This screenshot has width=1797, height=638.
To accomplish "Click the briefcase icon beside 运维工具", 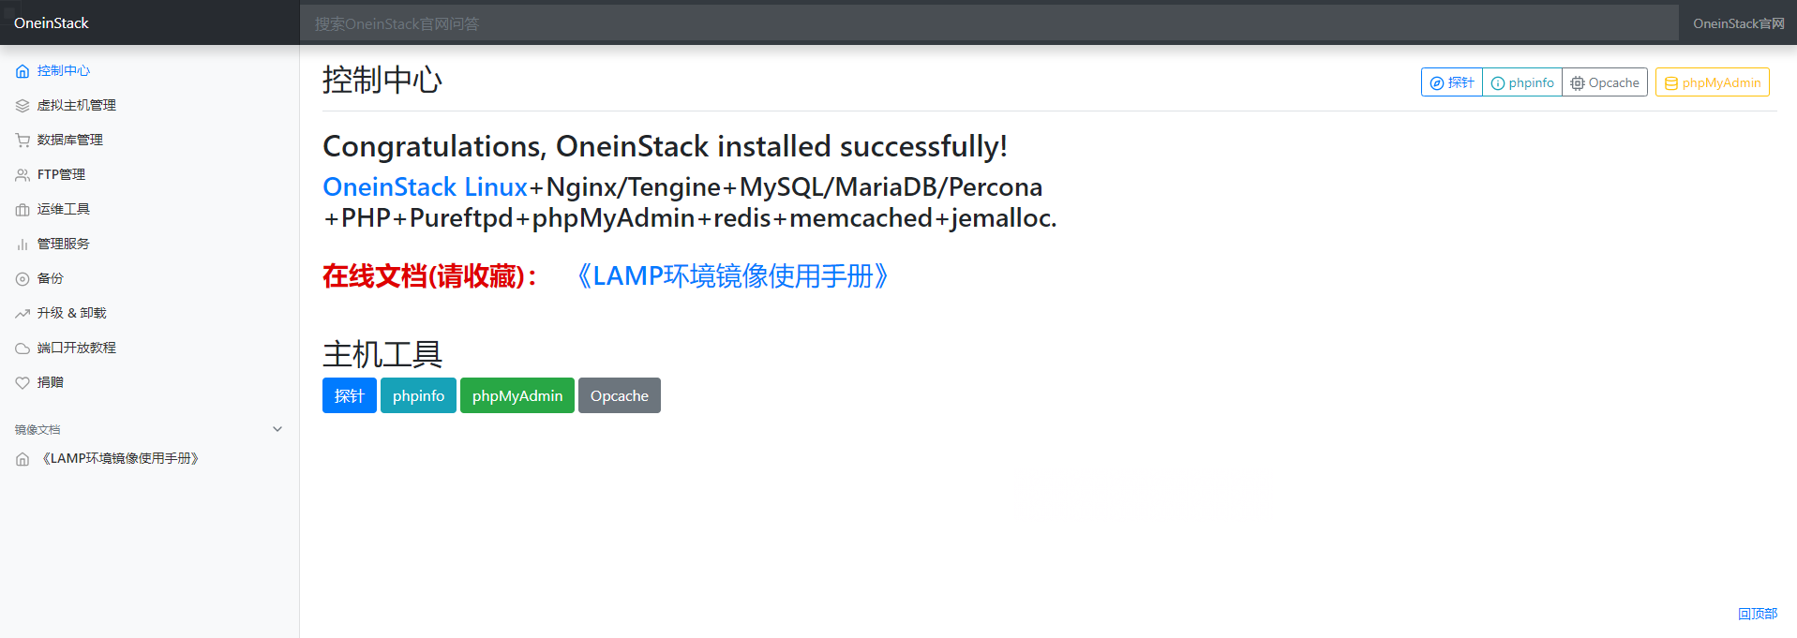I will click(22, 210).
